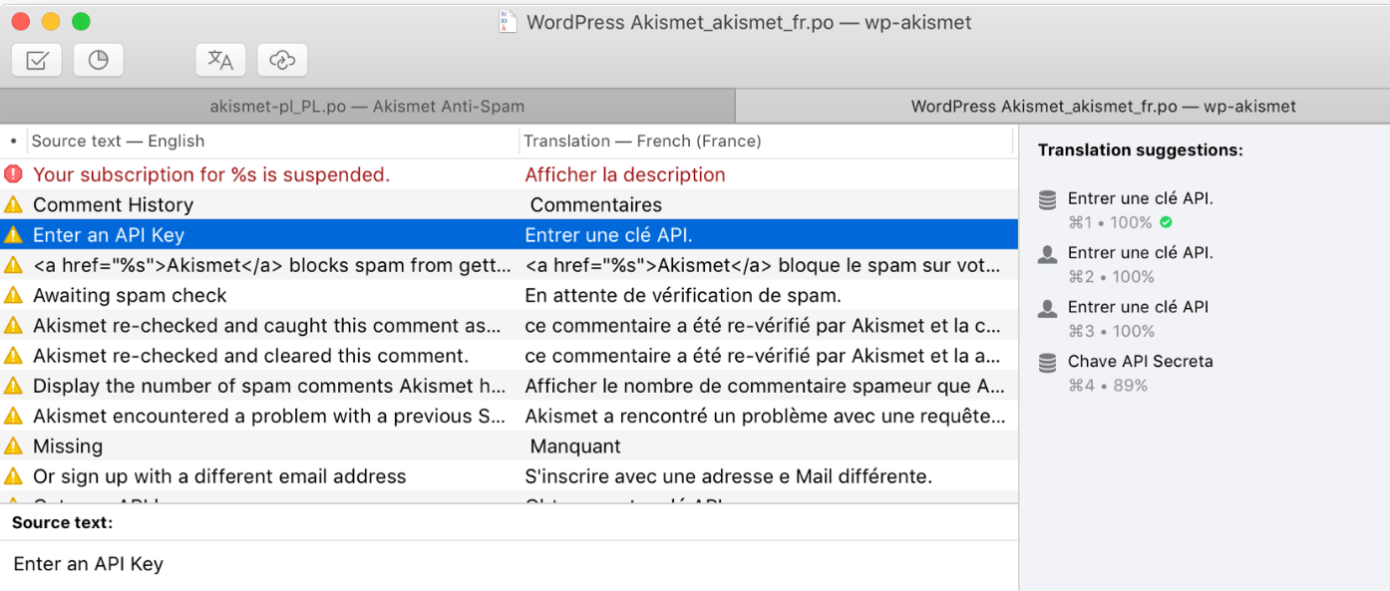This screenshot has width=1390, height=591.
Task: Apply the Chave API Secreta suggestion
Action: pos(1141,362)
